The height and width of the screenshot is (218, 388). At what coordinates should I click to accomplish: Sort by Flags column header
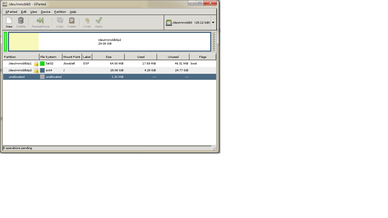[x=203, y=57]
